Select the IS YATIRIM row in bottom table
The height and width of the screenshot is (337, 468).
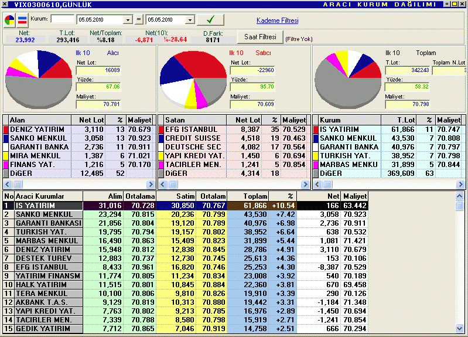point(185,206)
